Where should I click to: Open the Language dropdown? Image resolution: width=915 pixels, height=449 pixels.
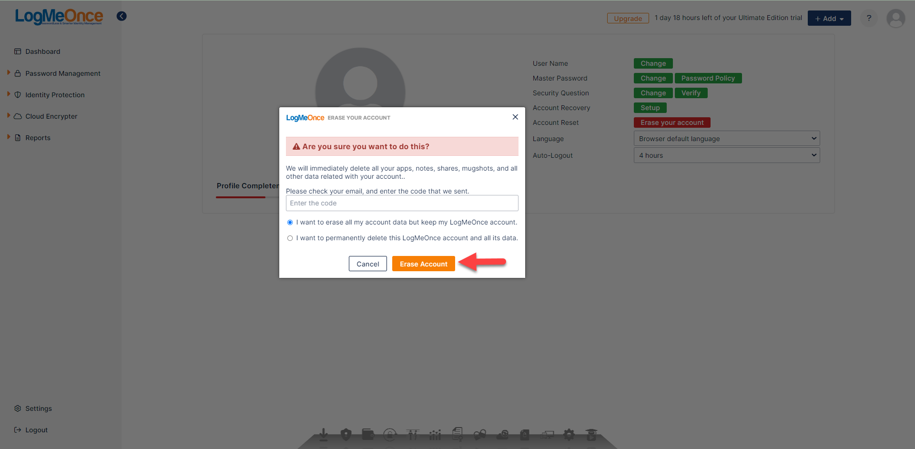[x=727, y=139]
